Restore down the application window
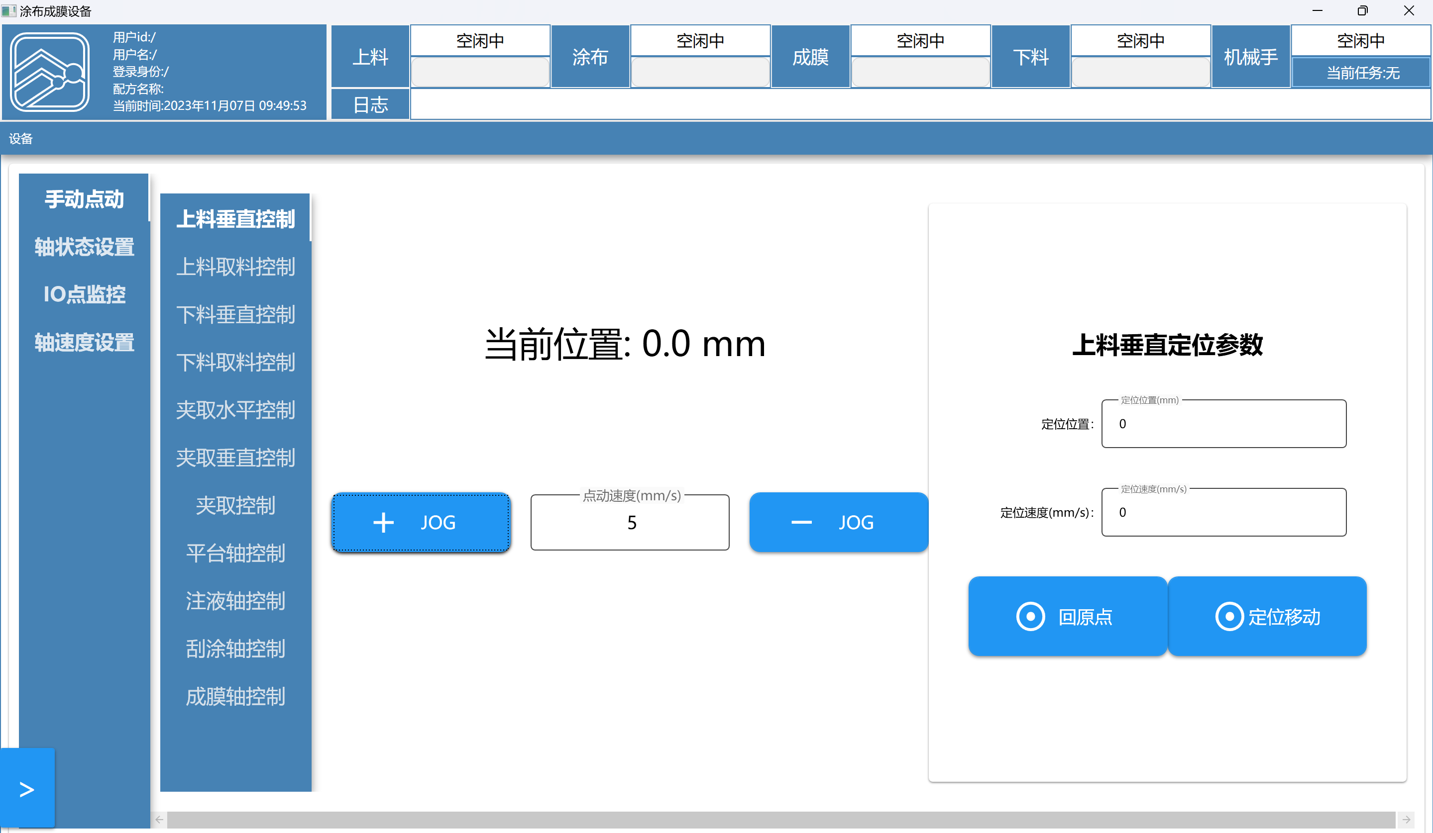 pyautogui.click(x=1362, y=11)
